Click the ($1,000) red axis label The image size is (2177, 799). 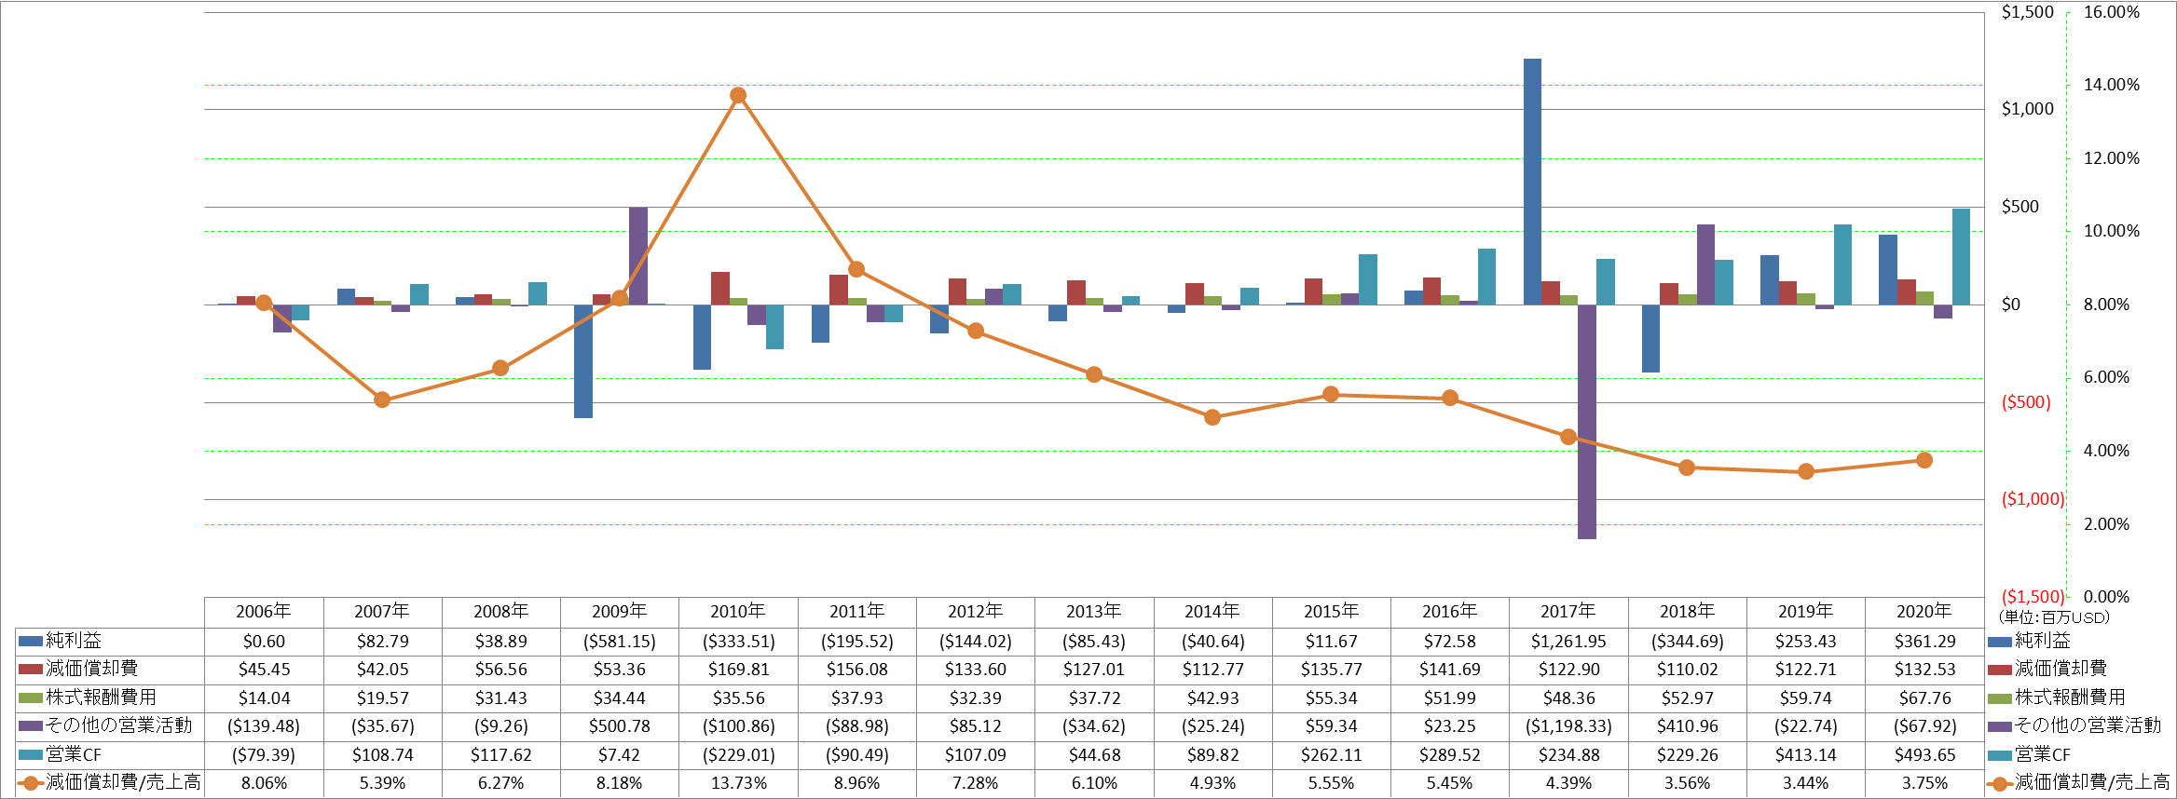2033,499
